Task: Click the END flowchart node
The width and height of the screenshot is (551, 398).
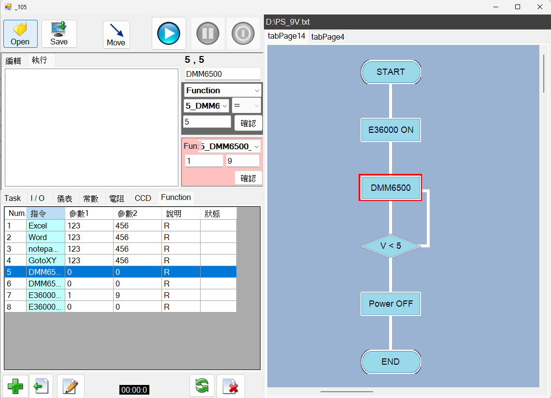Action: (391, 362)
